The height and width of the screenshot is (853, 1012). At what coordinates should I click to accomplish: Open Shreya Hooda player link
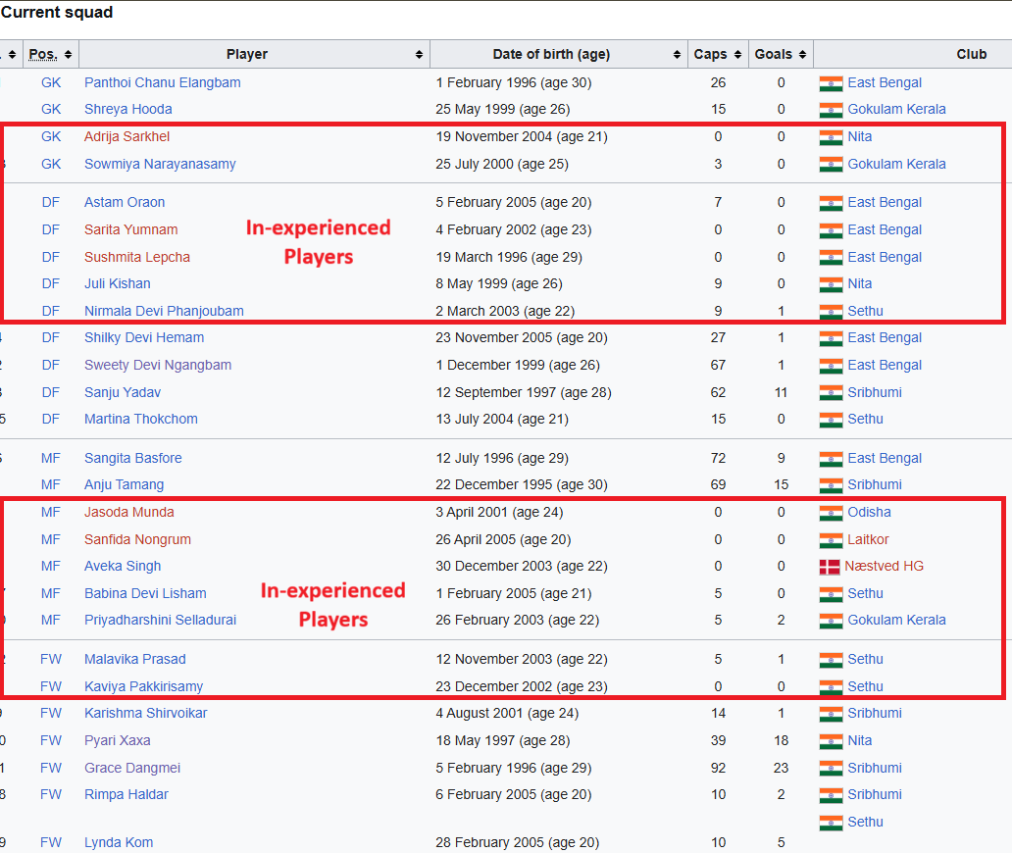point(128,109)
